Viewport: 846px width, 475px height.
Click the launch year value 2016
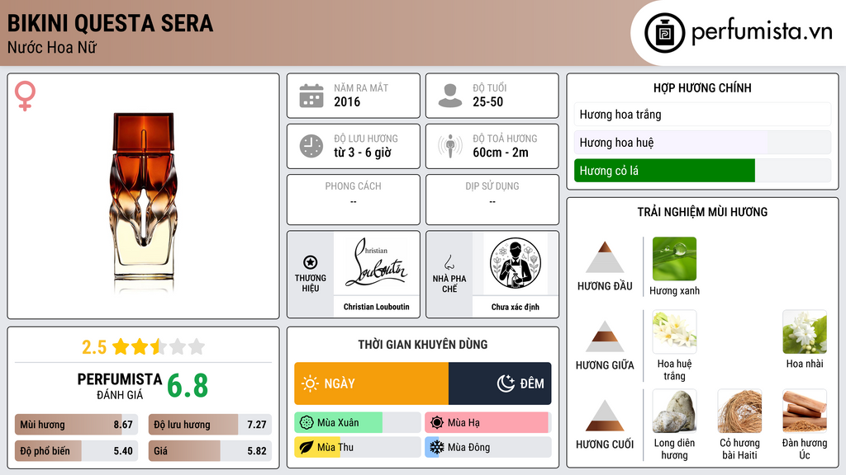(347, 101)
